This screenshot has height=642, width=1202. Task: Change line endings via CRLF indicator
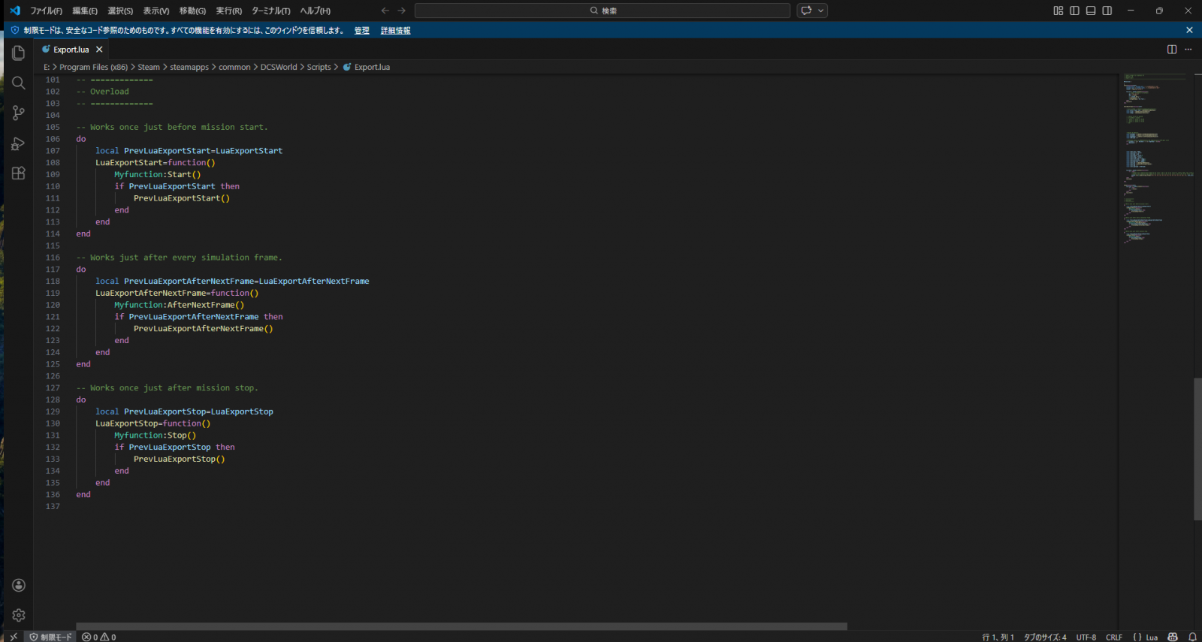pyautogui.click(x=1114, y=637)
